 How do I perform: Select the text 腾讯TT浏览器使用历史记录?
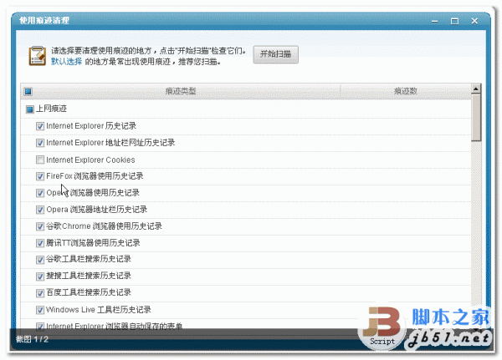(93, 243)
